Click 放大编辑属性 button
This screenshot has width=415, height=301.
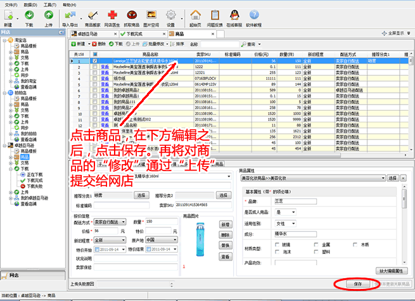pyautogui.click(x=391, y=271)
